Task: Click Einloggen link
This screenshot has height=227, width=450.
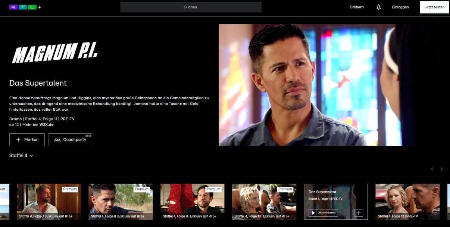Action: (400, 7)
